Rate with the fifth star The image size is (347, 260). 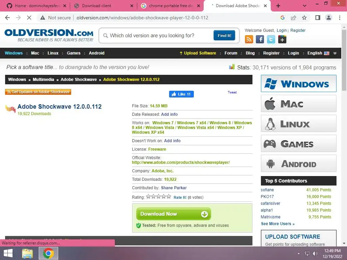pos(169,196)
